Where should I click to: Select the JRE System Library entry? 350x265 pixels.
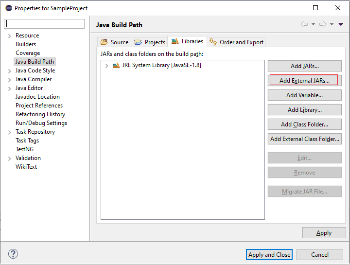pos(161,65)
